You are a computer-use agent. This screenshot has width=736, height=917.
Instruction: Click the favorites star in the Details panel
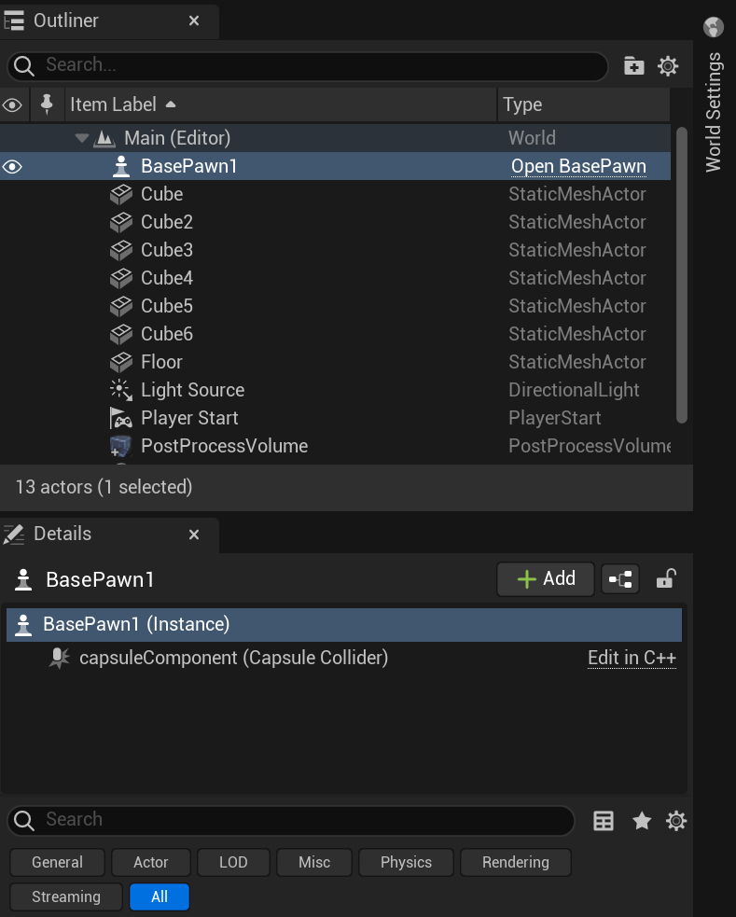pos(641,820)
